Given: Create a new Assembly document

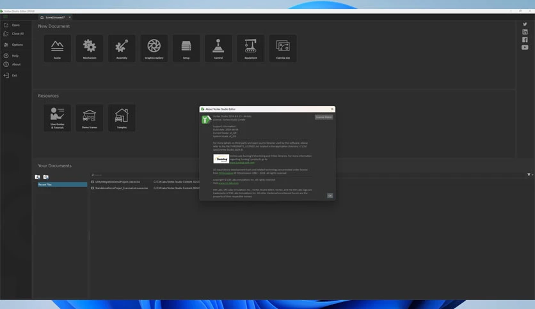Looking at the screenshot, I should (x=122, y=49).
